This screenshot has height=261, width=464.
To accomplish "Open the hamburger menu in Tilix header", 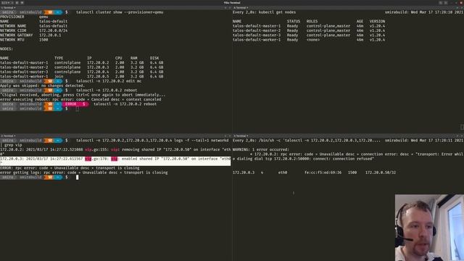I will [446, 2].
